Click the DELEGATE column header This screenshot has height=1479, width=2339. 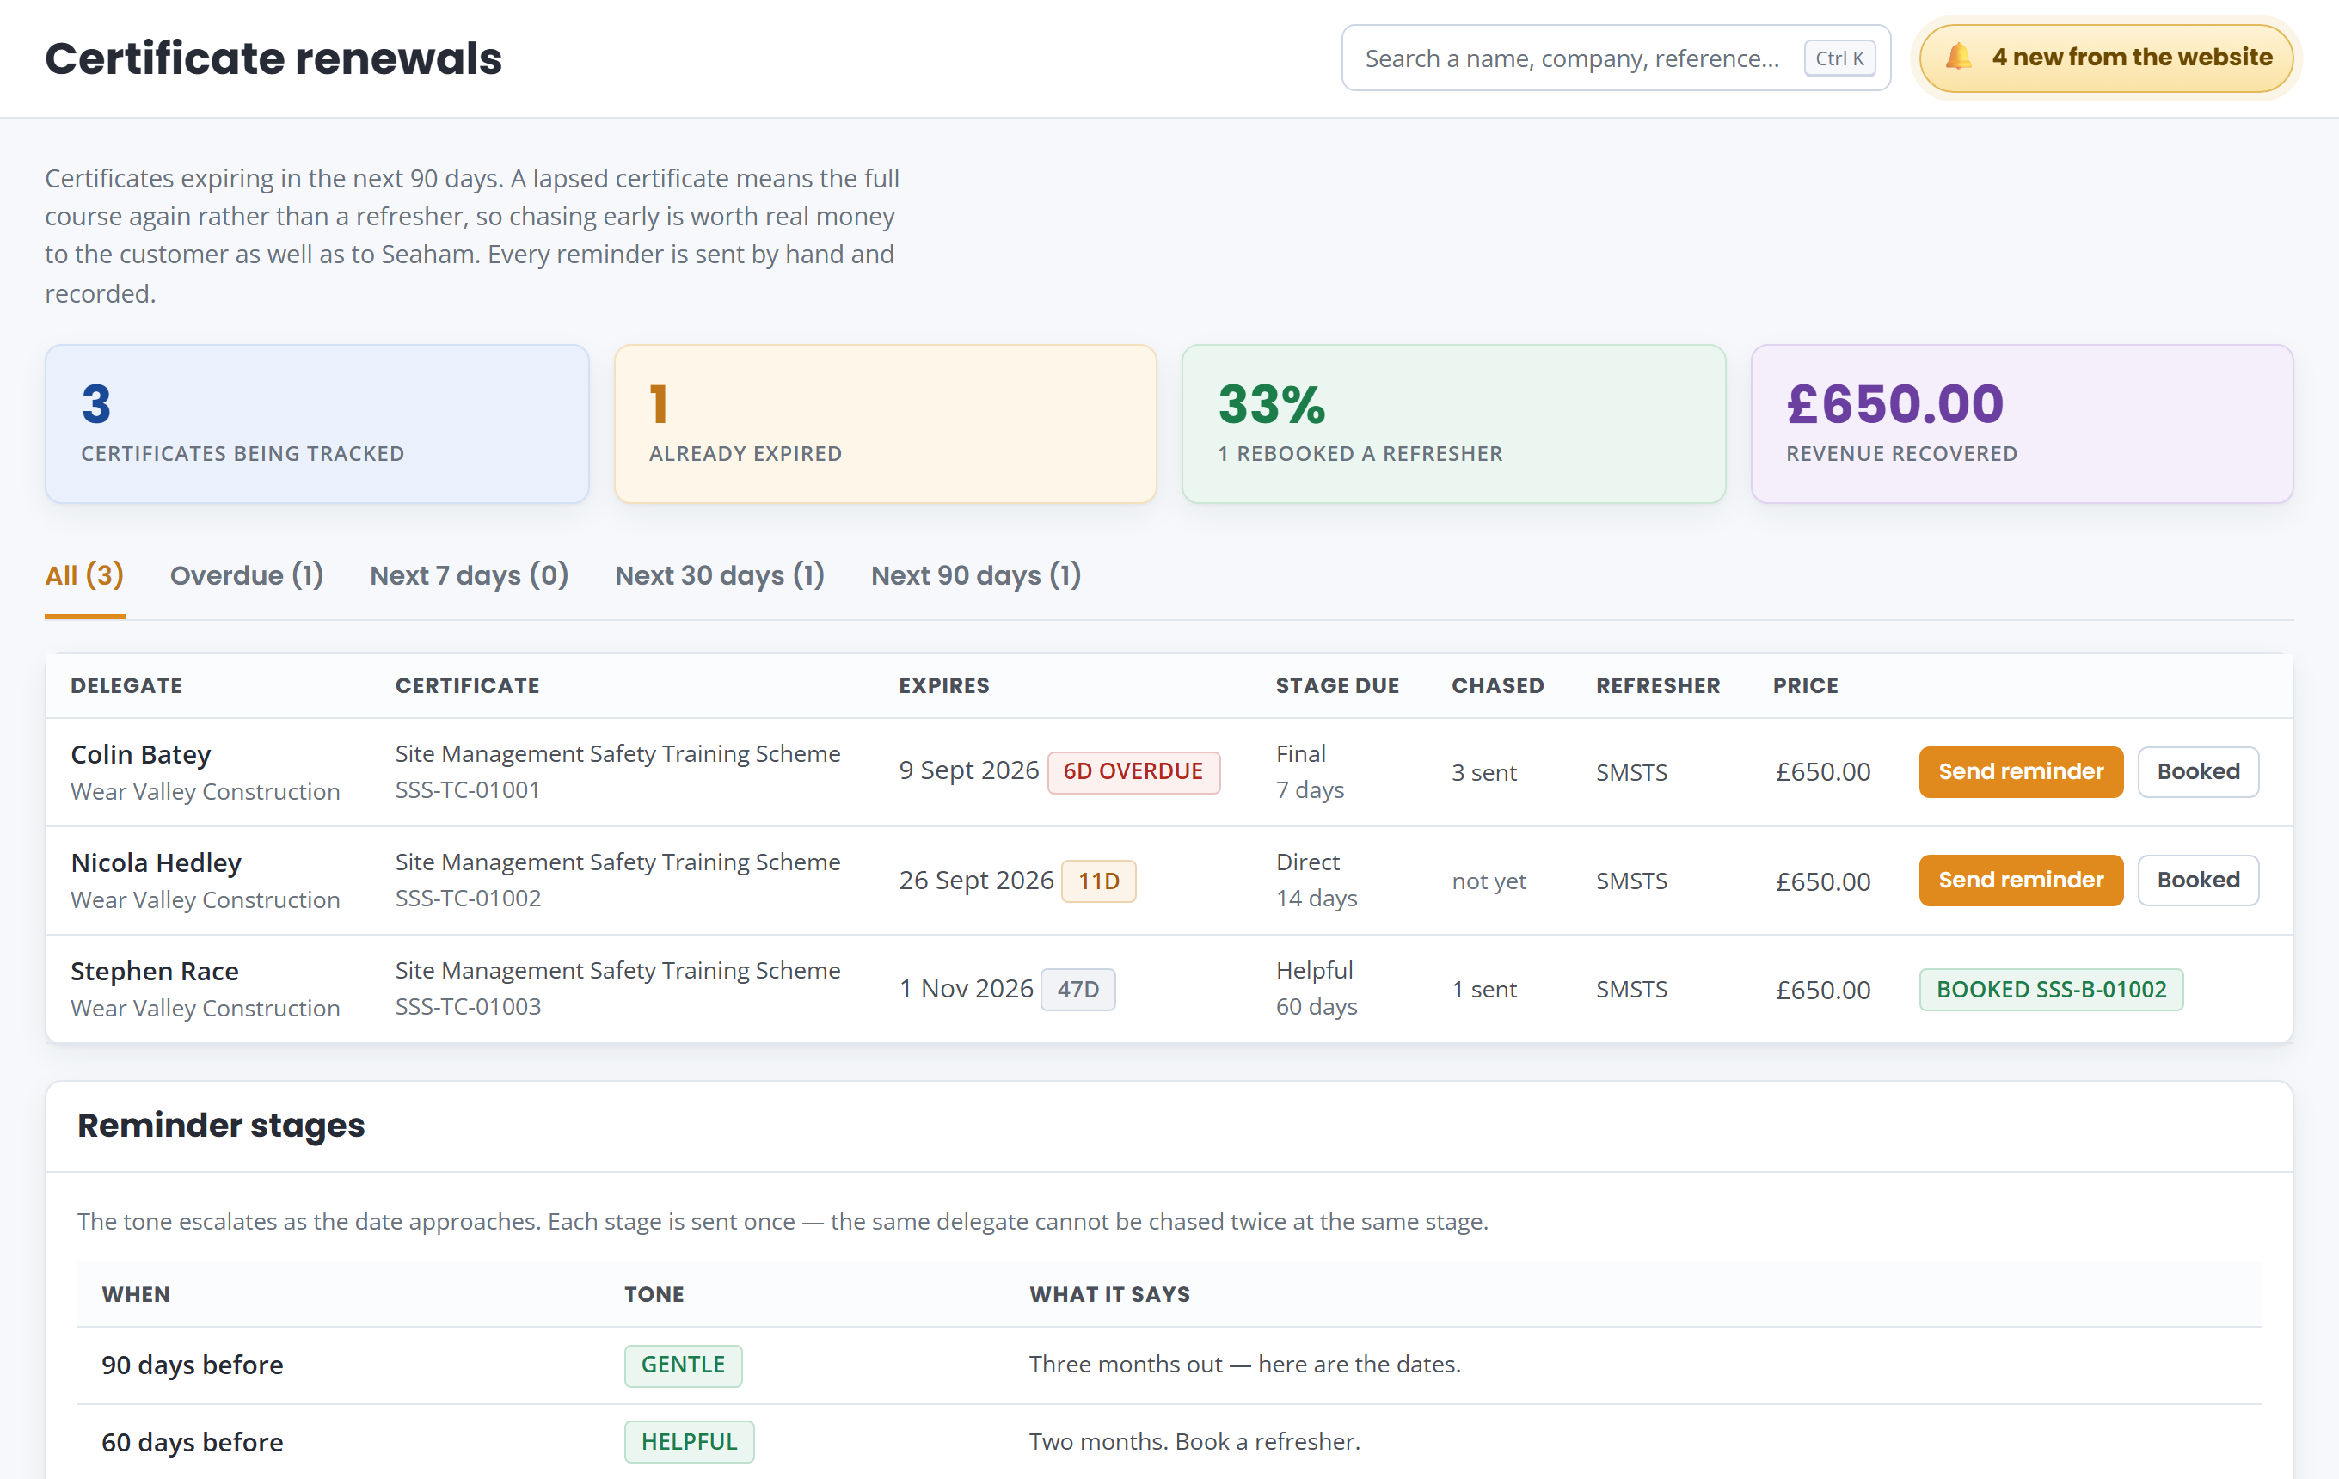coord(126,685)
